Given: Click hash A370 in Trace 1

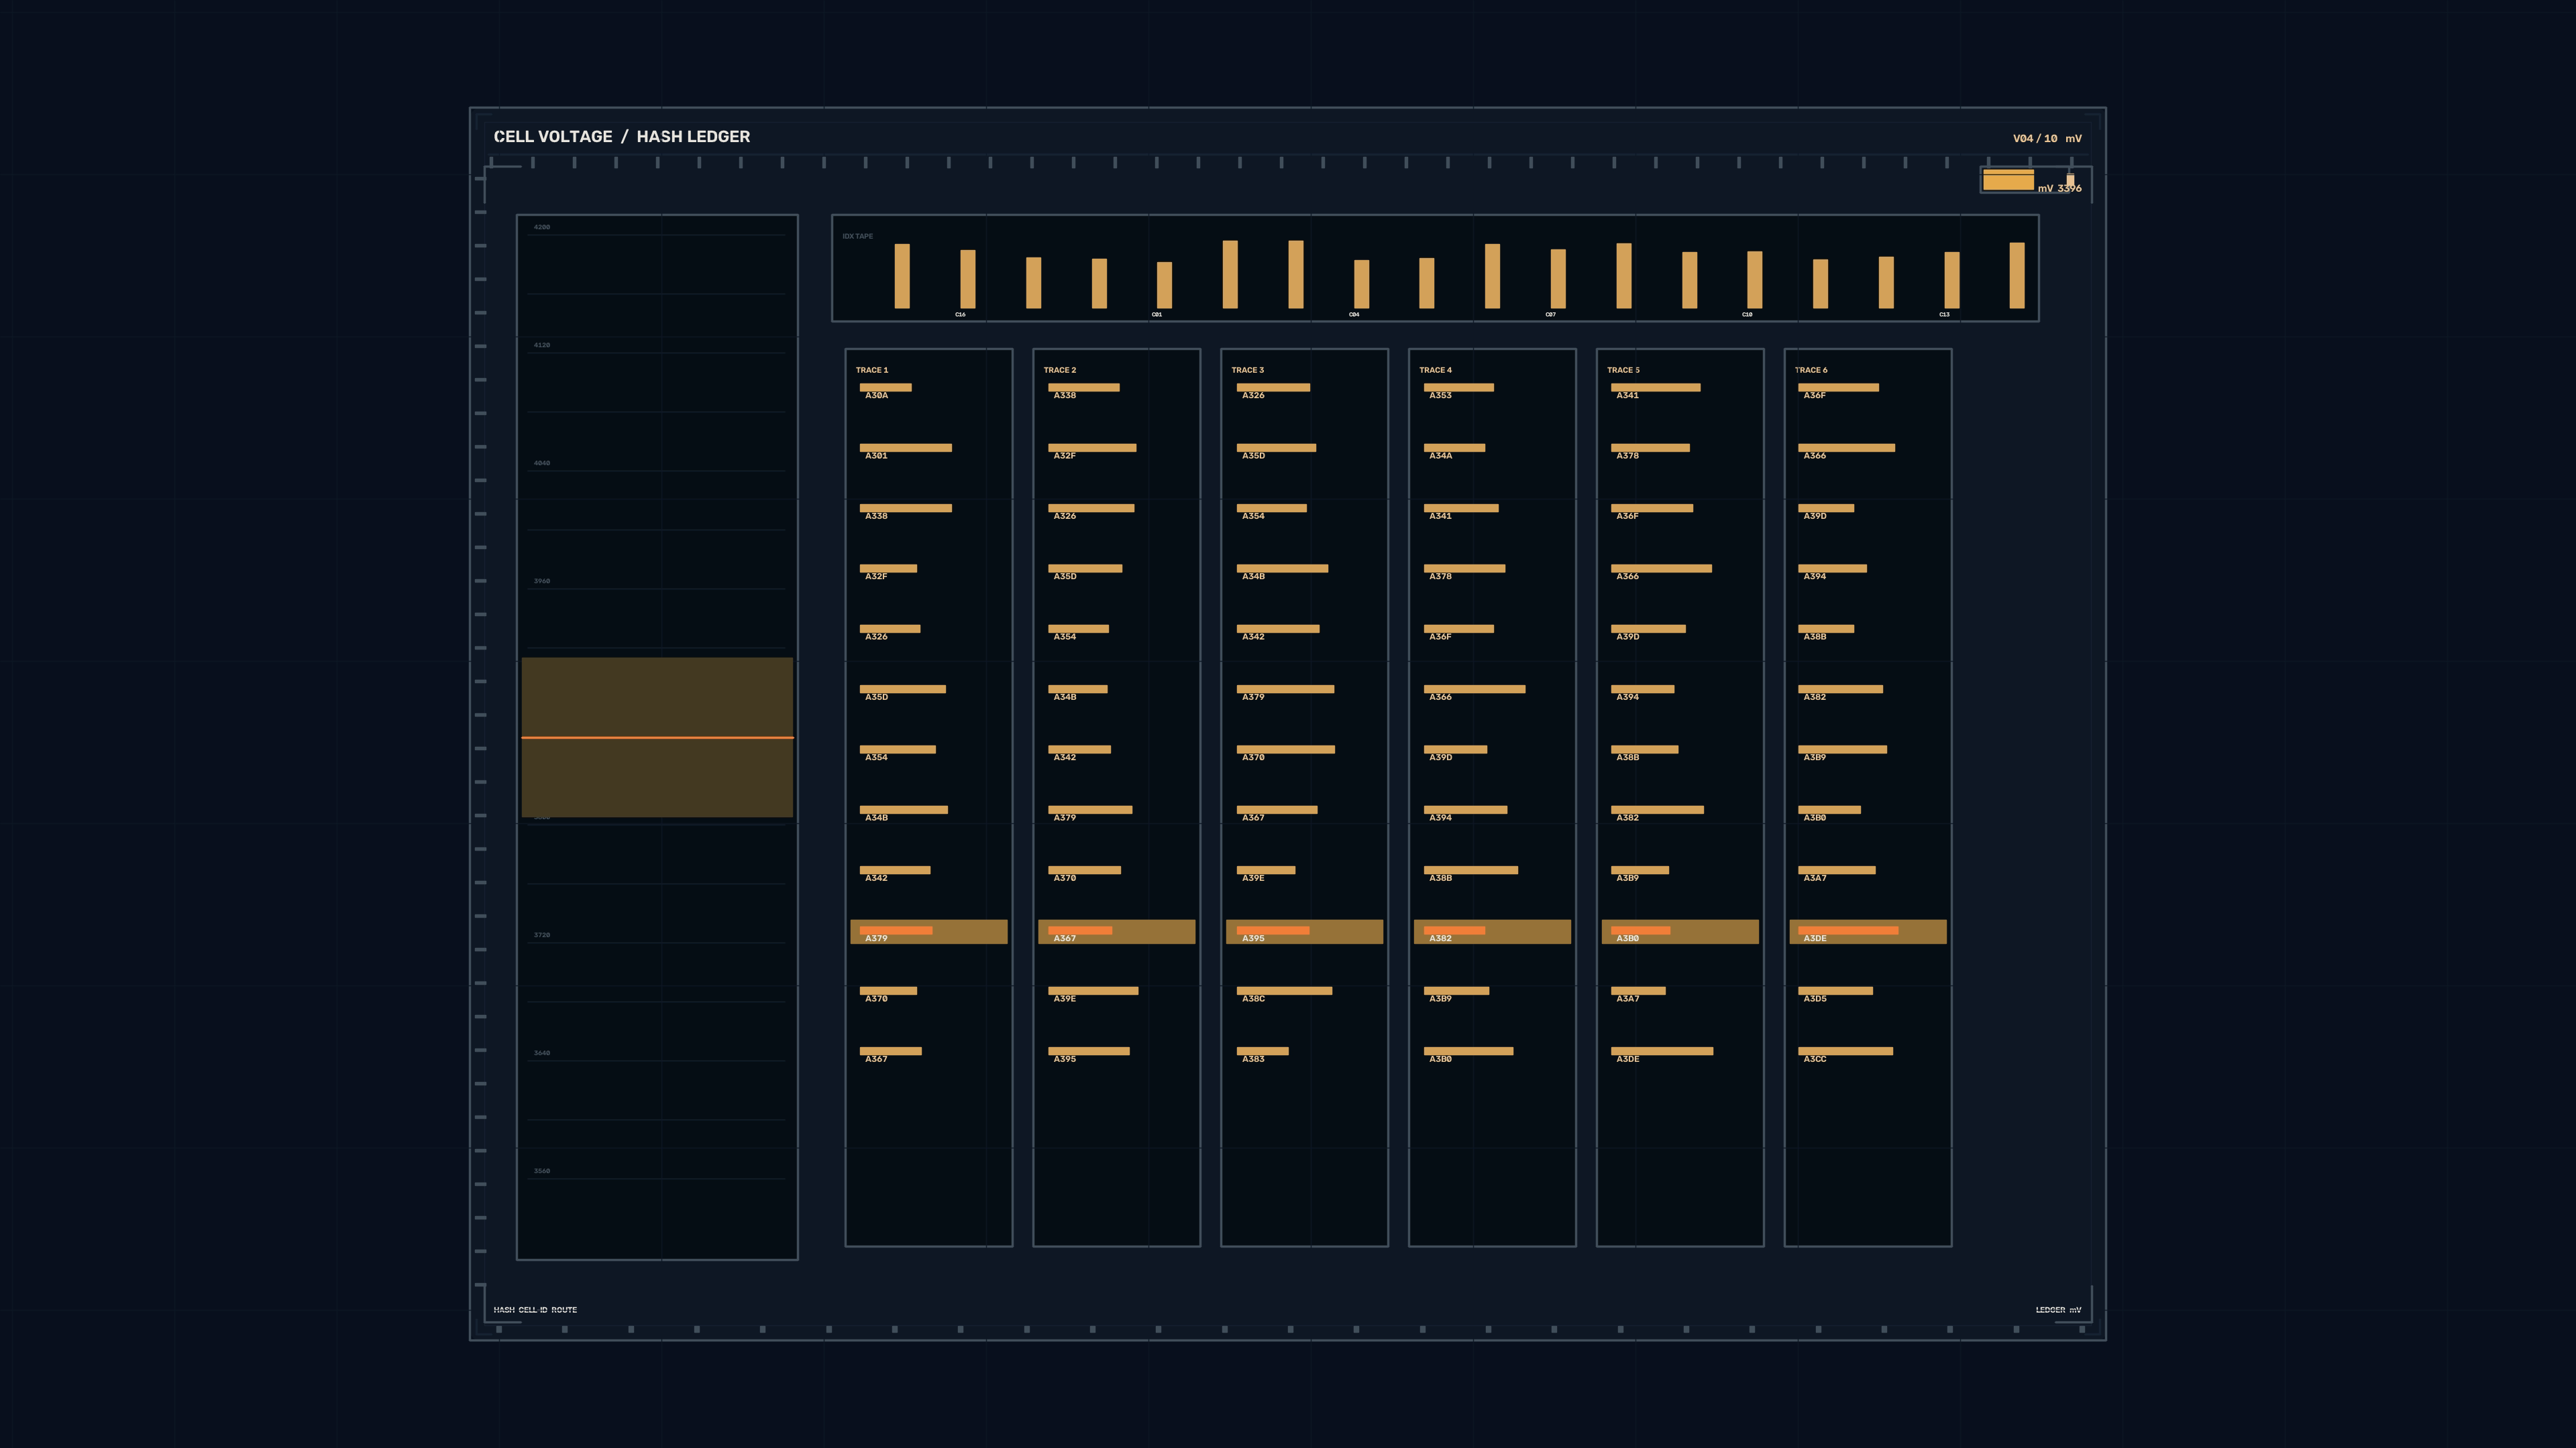Looking at the screenshot, I should point(876,1000).
